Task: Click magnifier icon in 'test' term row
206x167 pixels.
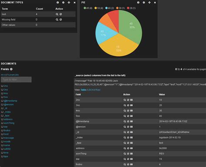Action: coord(57,14)
